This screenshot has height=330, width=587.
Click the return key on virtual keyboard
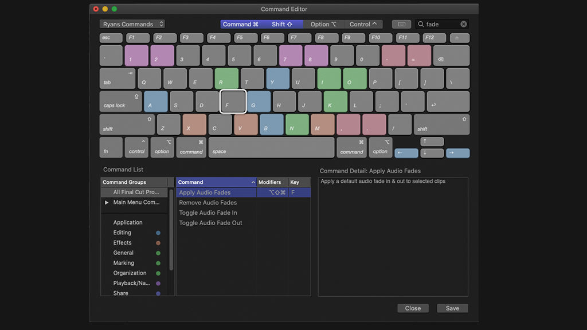pyautogui.click(x=448, y=101)
